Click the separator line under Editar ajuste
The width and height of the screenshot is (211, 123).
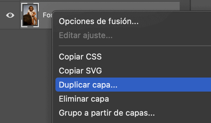click(135, 46)
